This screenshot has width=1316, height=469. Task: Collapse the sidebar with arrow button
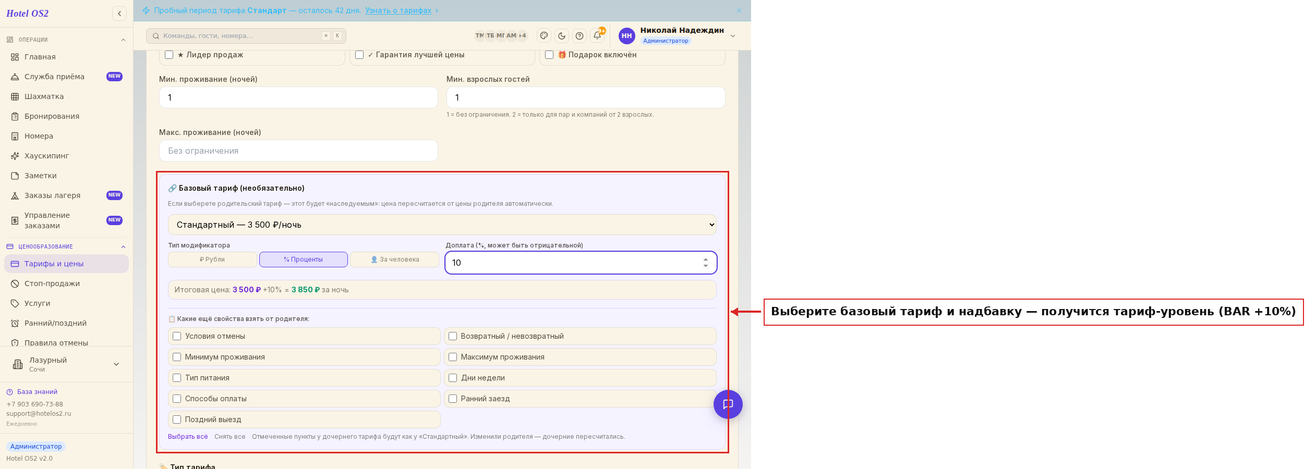tap(119, 14)
